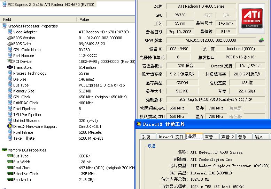271x189 pixels.
Task: Click the 显存类型 GDDR4 field
Action: (182, 83)
